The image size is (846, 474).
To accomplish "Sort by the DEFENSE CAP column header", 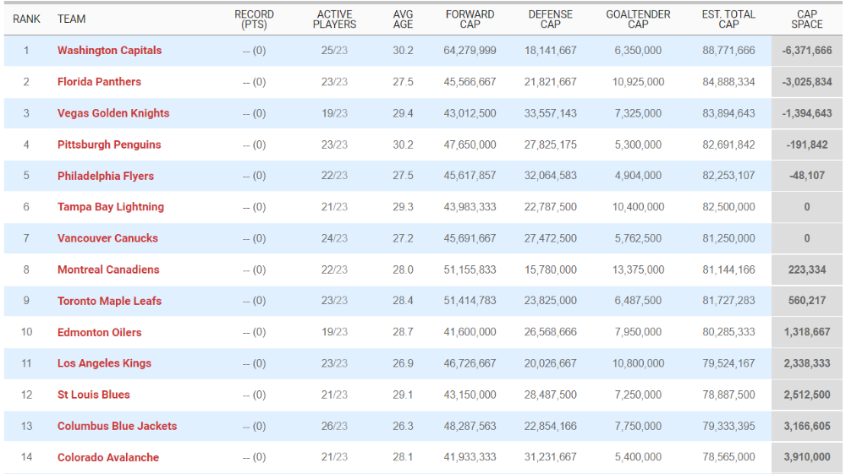I will 551,19.
